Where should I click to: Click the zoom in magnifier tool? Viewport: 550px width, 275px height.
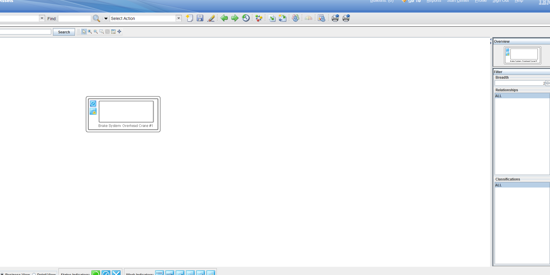click(x=90, y=32)
